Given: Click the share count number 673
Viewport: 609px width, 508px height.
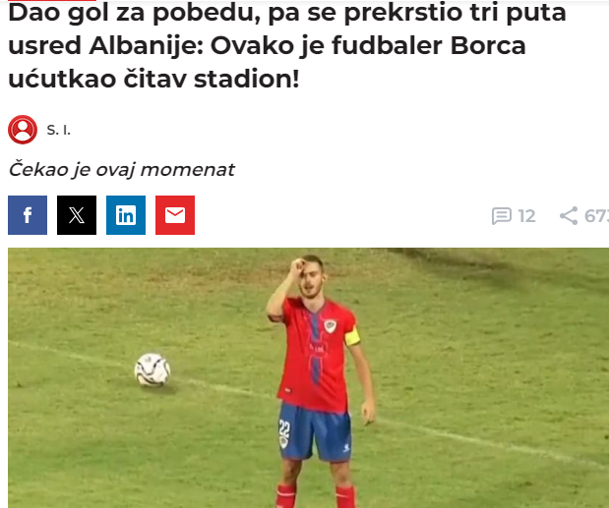Looking at the screenshot, I should 596,216.
